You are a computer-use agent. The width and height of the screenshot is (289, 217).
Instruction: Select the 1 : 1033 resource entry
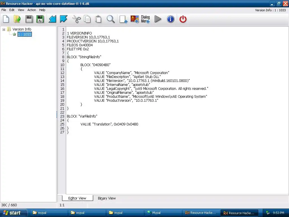click(25, 34)
